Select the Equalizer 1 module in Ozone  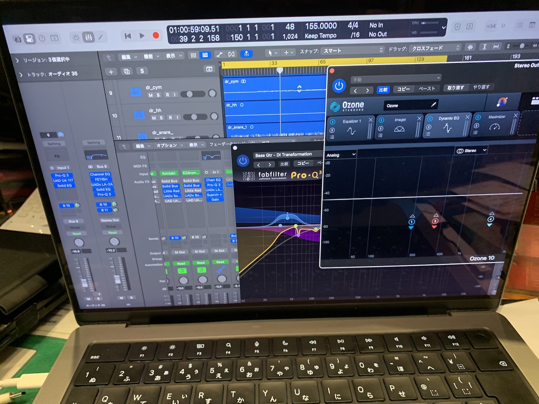(x=351, y=128)
